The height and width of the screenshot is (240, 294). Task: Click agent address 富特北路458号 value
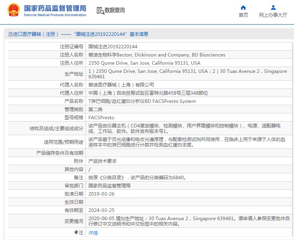pos(148,93)
